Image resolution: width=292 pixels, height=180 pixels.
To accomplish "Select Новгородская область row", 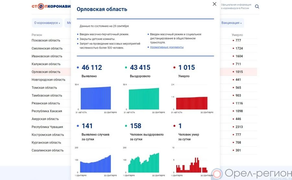I will [x=48, y=80].
